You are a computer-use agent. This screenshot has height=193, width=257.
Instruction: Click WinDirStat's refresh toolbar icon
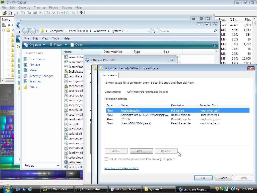point(10,13)
